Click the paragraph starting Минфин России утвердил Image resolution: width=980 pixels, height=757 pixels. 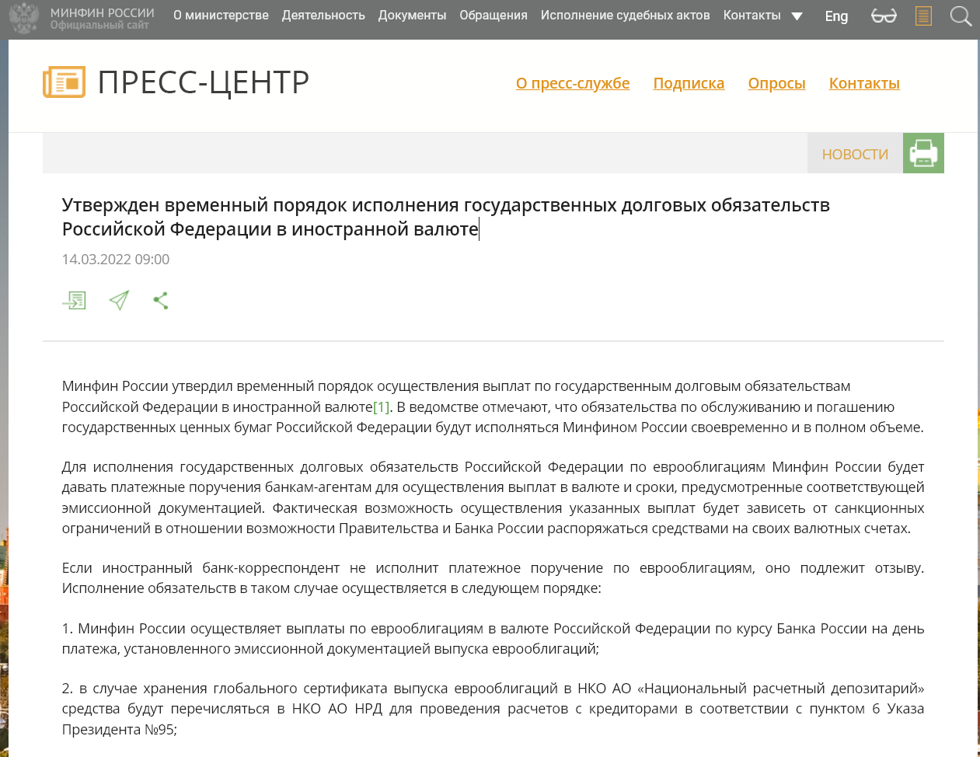[x=493, y=406]
